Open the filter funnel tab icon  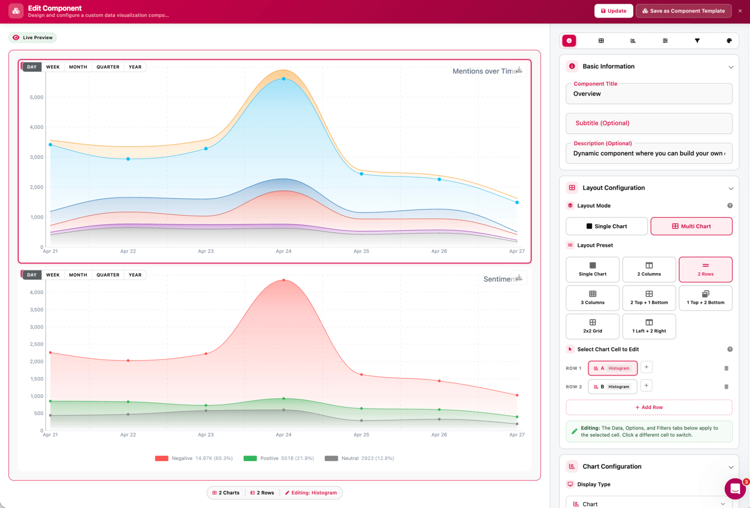pyautogui.click(x=697, y=40)
